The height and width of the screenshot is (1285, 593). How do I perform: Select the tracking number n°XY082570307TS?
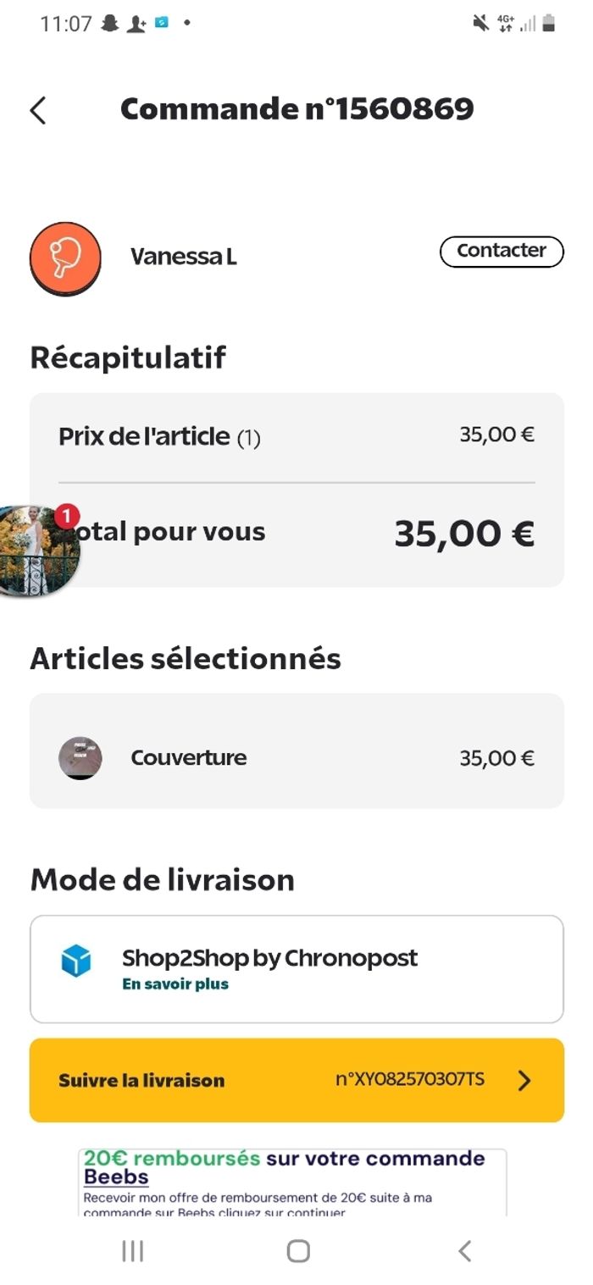point(410,1079)
